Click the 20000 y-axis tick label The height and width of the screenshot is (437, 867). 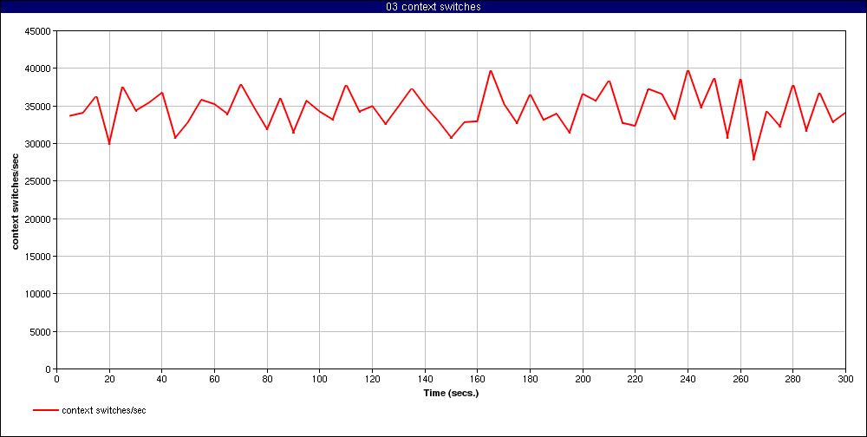[38, 219]
